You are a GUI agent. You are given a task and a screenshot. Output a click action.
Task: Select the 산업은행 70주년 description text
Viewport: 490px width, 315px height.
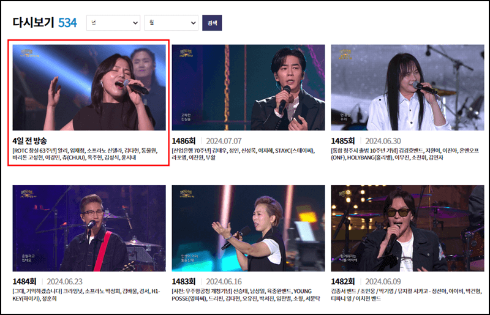243,154
